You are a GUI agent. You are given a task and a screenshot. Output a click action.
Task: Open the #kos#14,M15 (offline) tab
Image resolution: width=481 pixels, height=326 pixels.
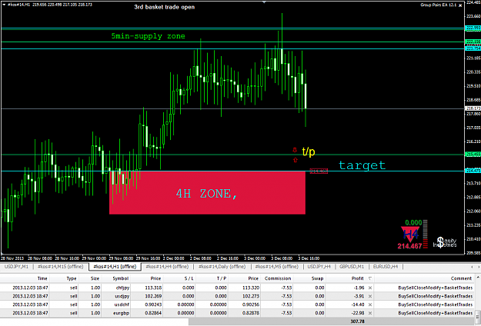60,267
